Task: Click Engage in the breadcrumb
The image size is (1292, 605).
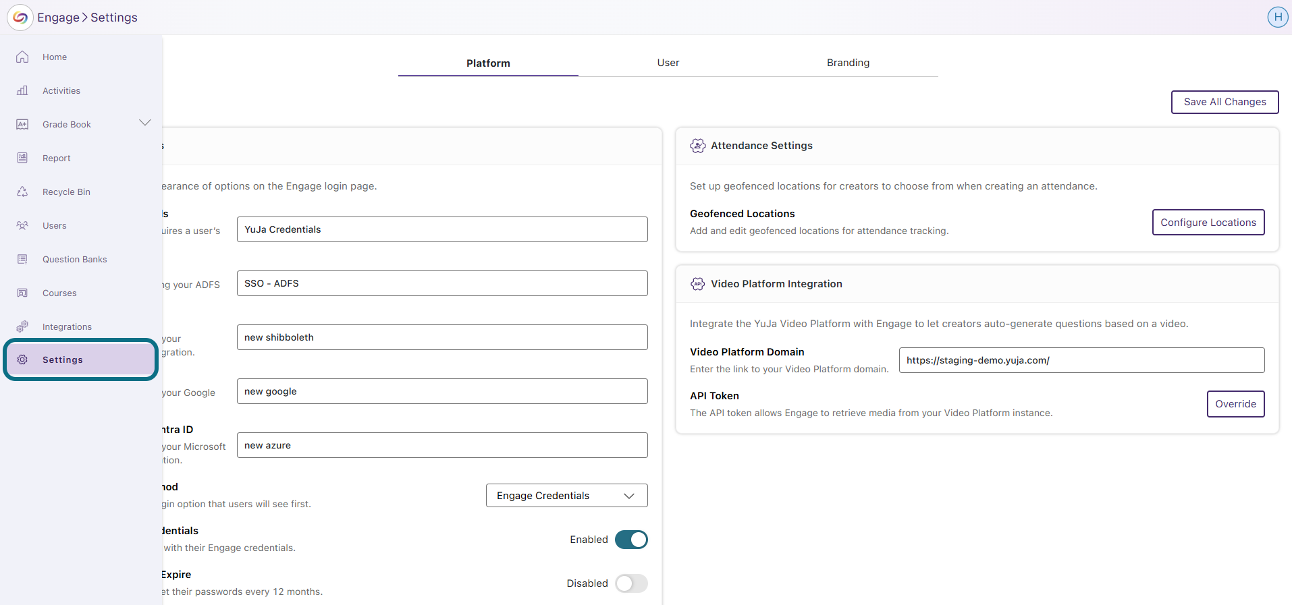Action: (58, 18)
